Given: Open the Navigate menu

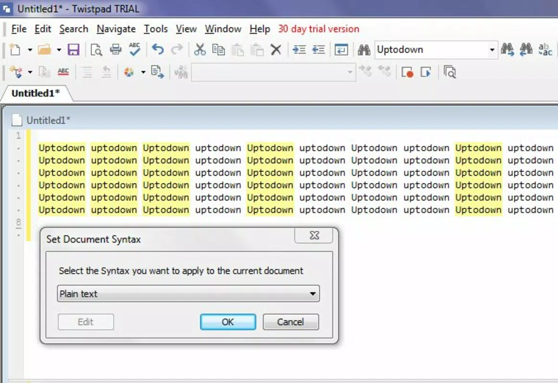Looking at the screenshot, I should point(116,29).
